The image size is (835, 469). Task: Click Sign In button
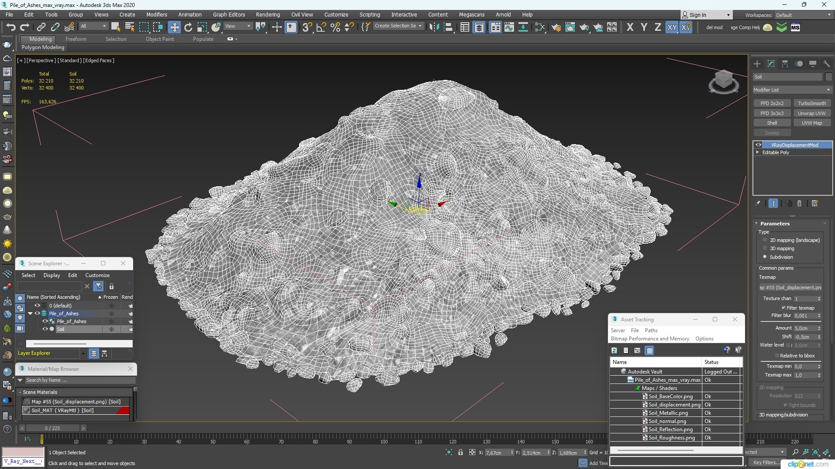coord(706,15)
